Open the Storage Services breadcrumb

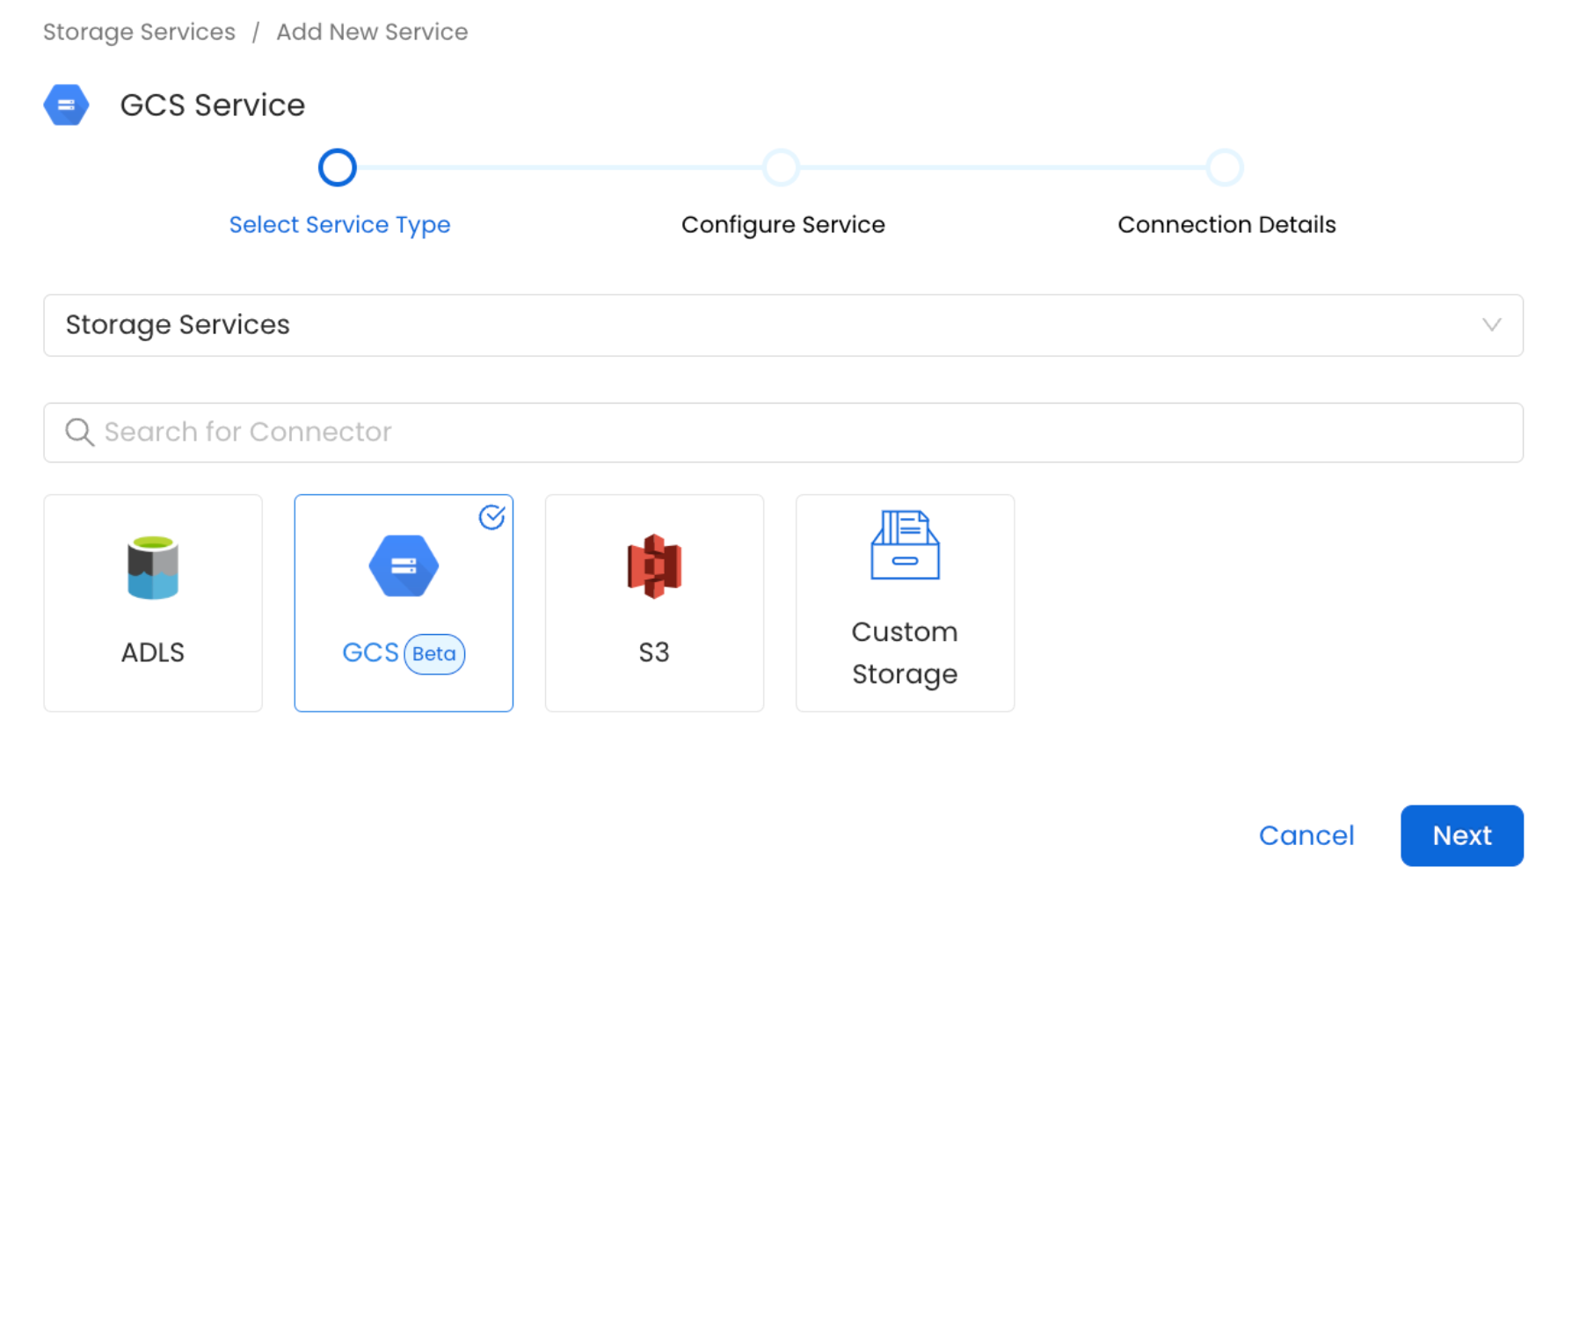click(138, 32)
